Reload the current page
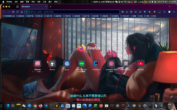This screenshot has height=110, width=177. (x=17, y=12)
